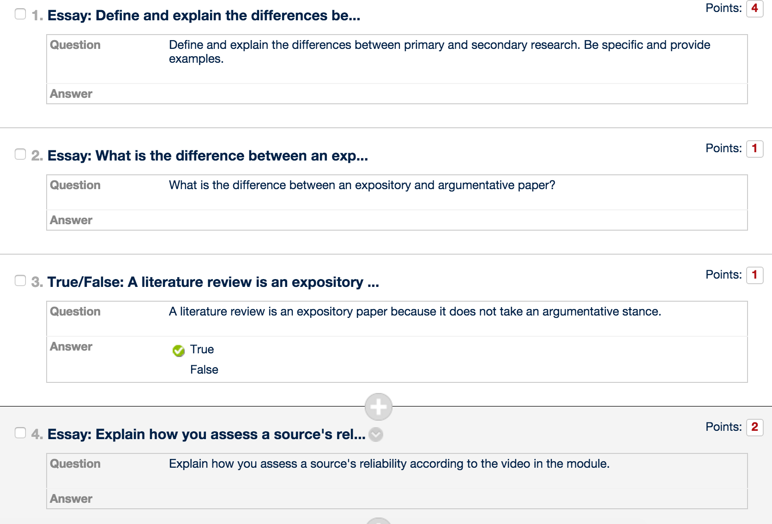Open True/False literature review question title
The width and height of the screenshot is (772, 524).
pos(213,282)
